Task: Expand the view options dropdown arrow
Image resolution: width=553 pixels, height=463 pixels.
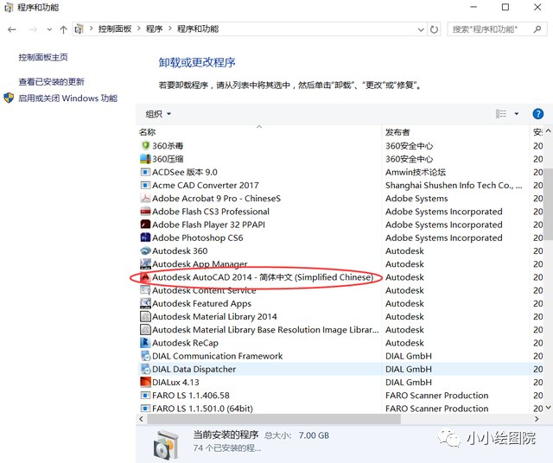Action: [517, 114]
